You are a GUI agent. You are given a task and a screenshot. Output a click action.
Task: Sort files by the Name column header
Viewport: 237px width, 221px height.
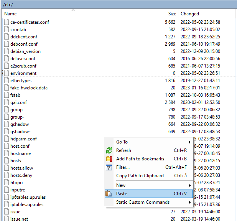[x=11, y=14]
